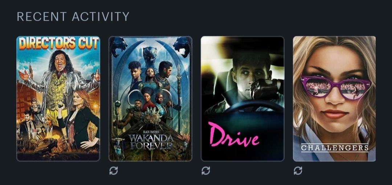Open the Challengers movie poster
Screen dimensions: 392x185
[x=334, y=99]
